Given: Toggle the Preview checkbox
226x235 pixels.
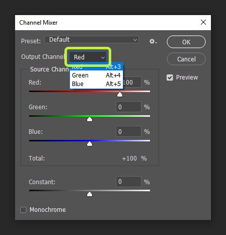Looking at the screenshot, I should (x=170, y=77).
